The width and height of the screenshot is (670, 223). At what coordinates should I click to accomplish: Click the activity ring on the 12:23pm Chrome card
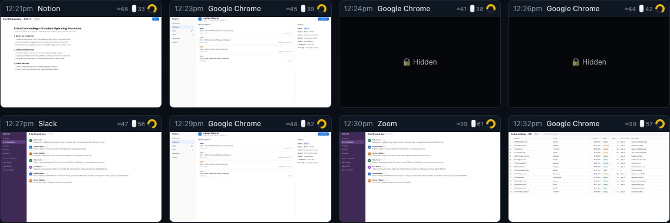321,9
